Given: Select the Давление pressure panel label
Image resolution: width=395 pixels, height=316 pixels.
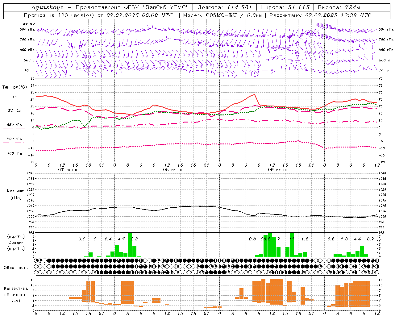Looking at the screenshot, I should tap(16, 191).
